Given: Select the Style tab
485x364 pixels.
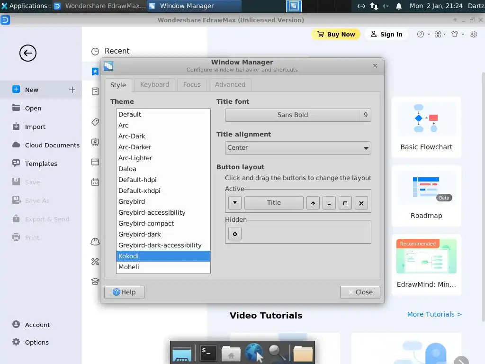Looking at the screenshot, I should pyautogui.click(x=118, y=85).
